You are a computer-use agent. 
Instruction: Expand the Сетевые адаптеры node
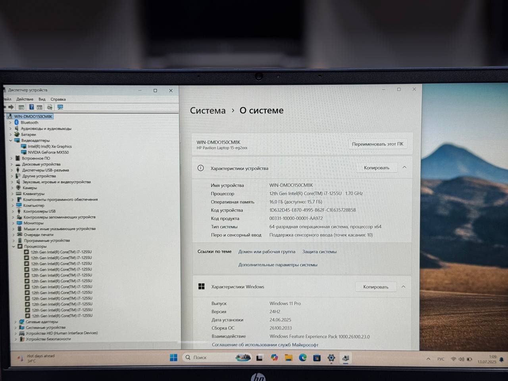tap(15, 322)
